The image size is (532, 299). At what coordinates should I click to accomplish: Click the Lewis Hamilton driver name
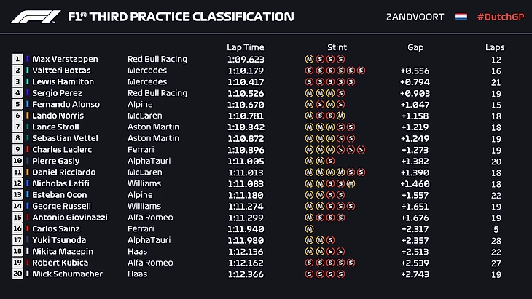[63, 82]
